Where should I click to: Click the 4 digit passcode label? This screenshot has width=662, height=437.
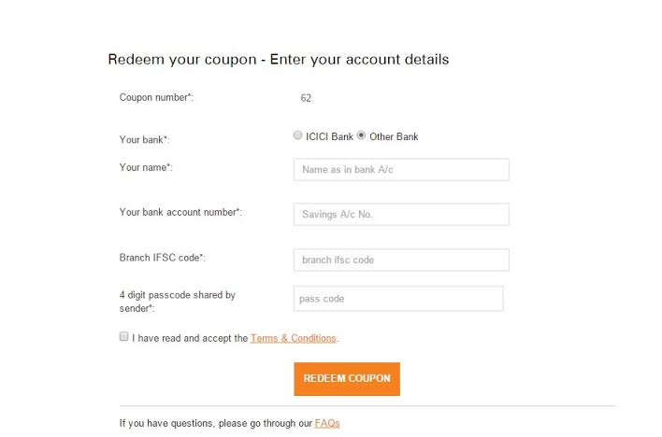coord(178,301)
